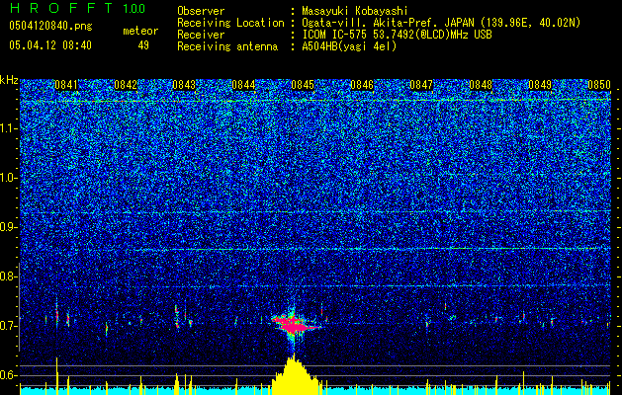The image size is (622, 395).
Task: Click the 0848 time marker
Action: click(481, 85)
